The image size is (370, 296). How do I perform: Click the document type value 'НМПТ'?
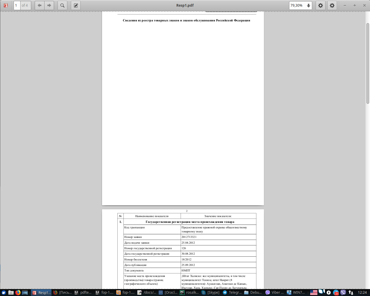(186, 271)
